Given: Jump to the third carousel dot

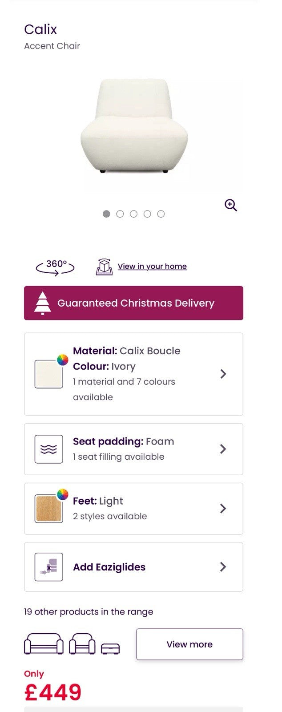Looking at the screenshot, I should [x=133, y=214].
